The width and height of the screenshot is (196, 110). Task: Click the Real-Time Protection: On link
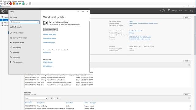(x=136, y=31)
